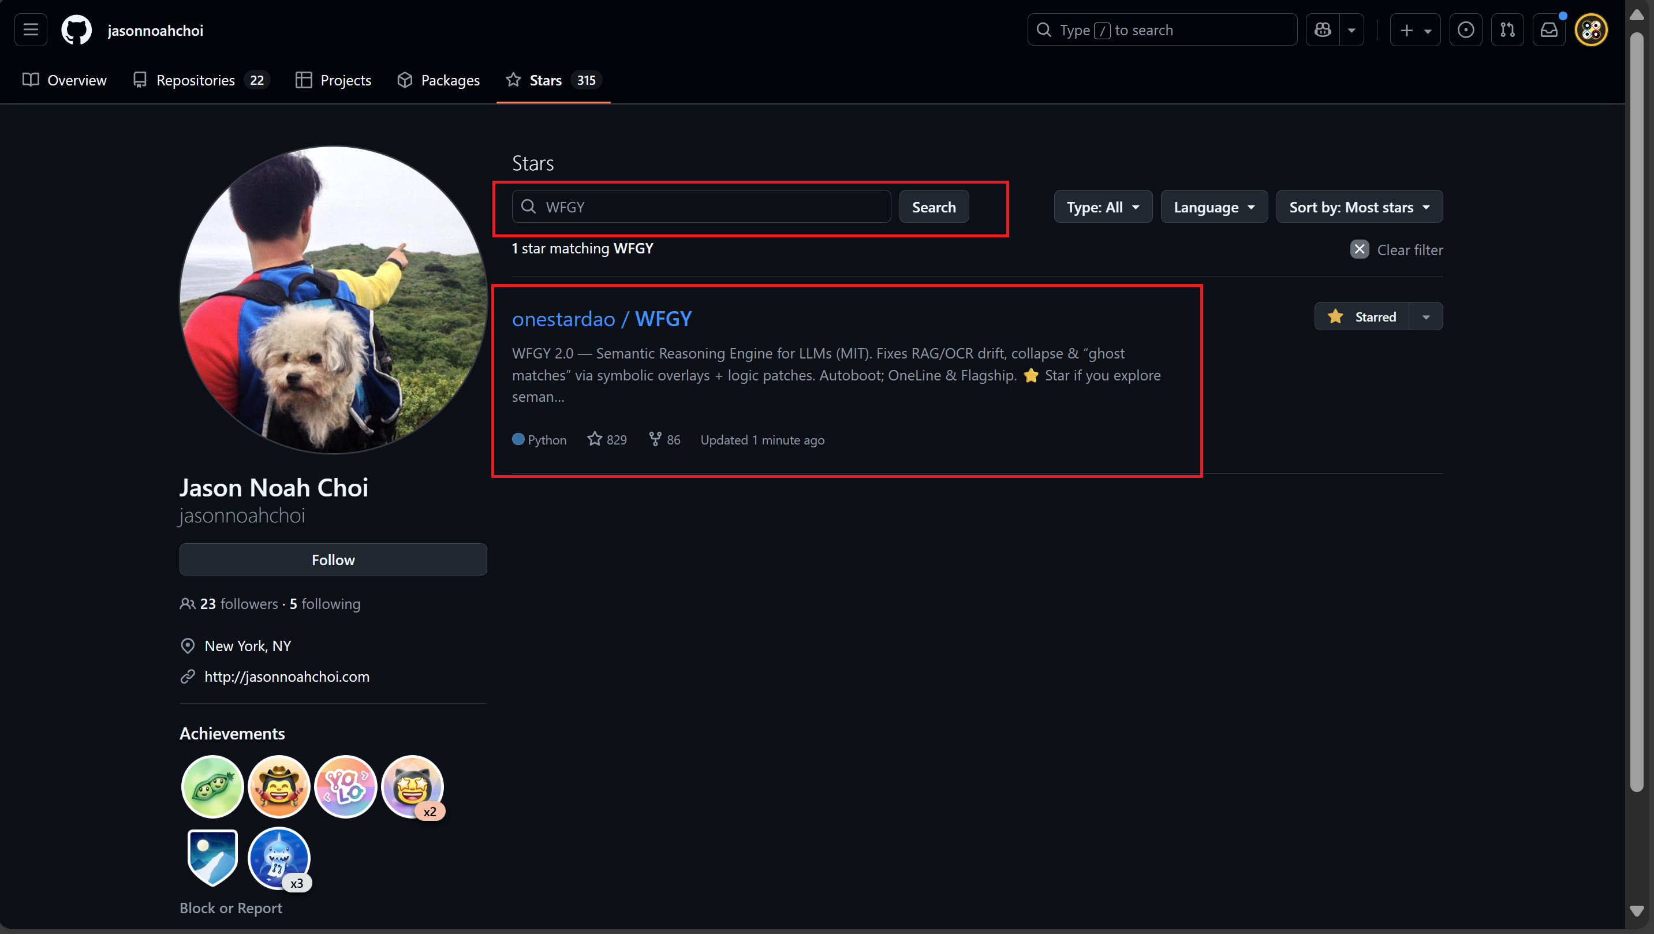Open the Language filter dropdown
This screenshot has height=934, width=1654.
(x=1214, y=207)
